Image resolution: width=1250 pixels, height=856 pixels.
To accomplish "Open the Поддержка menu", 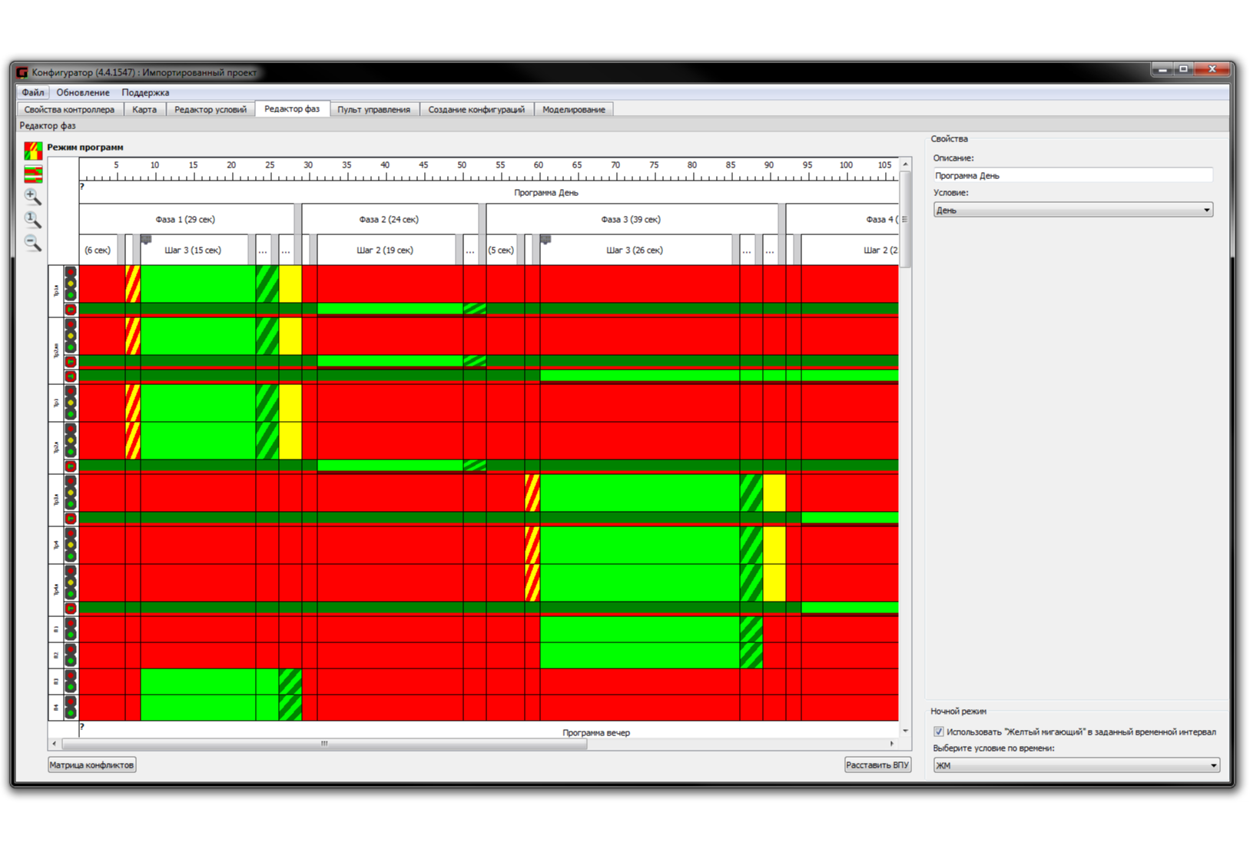I will click(x=145, y=92).
